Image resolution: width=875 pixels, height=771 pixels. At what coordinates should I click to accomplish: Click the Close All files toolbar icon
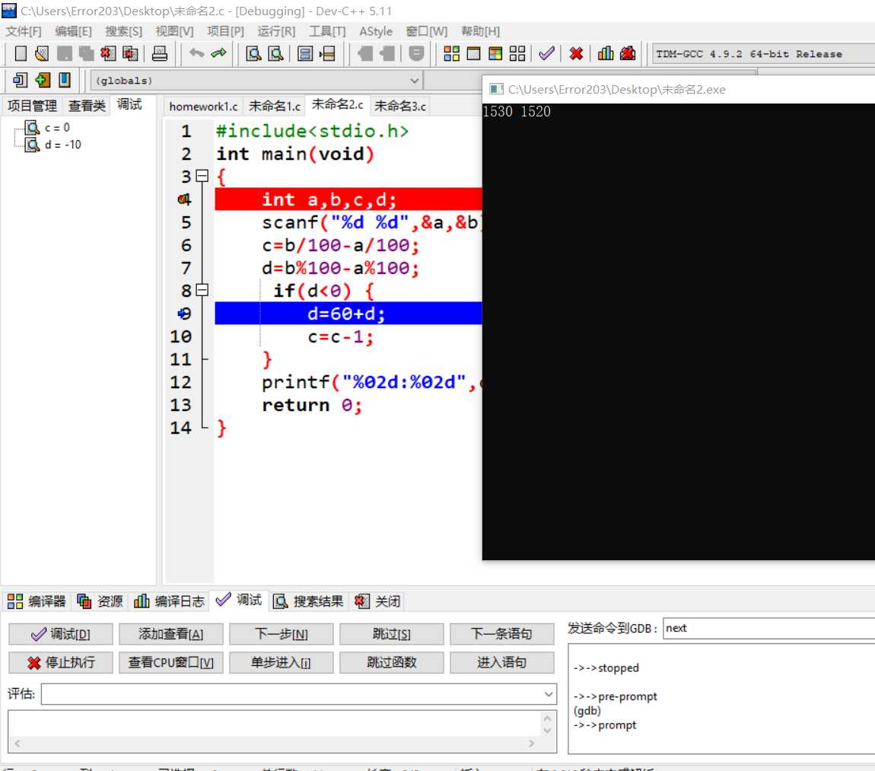point(130,53)
